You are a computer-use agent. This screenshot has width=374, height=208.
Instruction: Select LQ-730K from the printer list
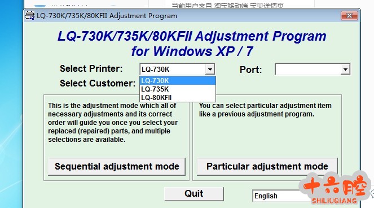[178, 81]
